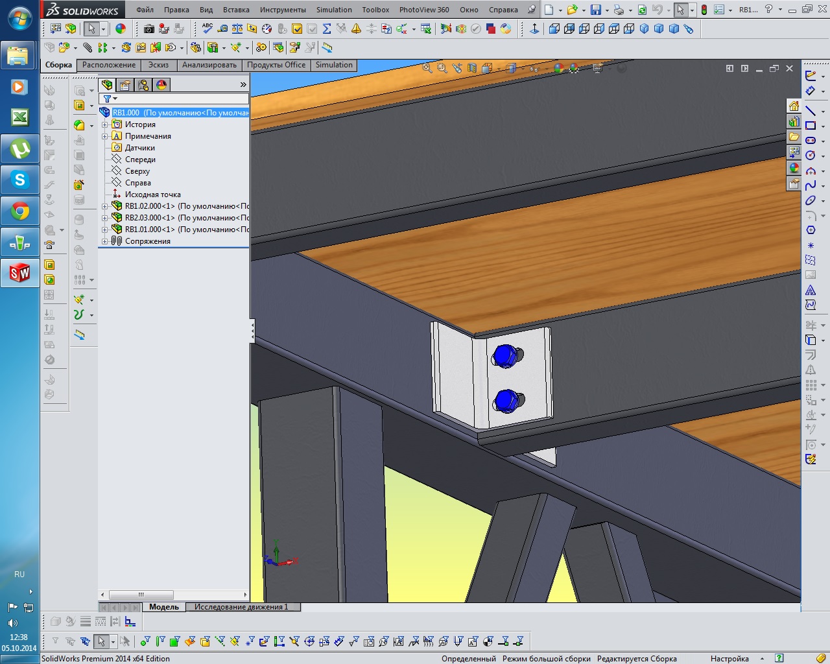Toggle the filter vertices icon in bottom toolbar
Image resolution: width=830 pixels, height=664 pixels.
pos(145,641)
